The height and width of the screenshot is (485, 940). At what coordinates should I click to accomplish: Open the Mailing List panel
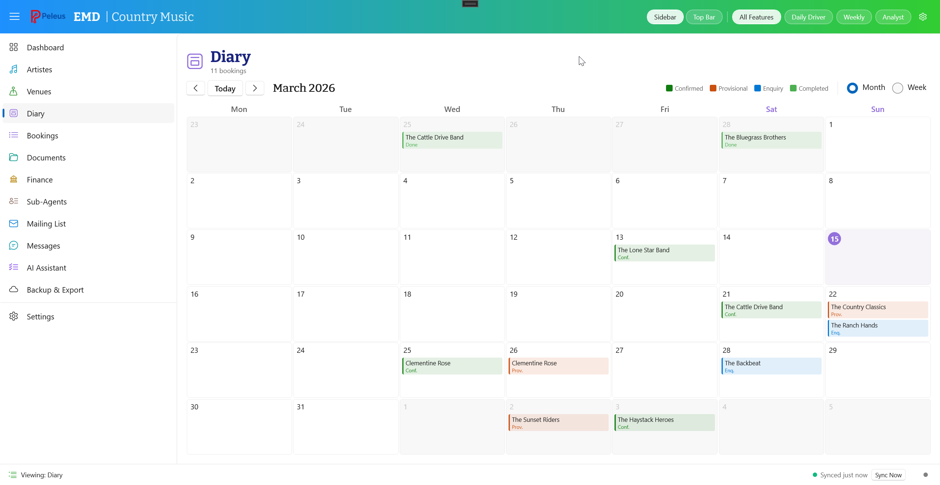point(46,223)
